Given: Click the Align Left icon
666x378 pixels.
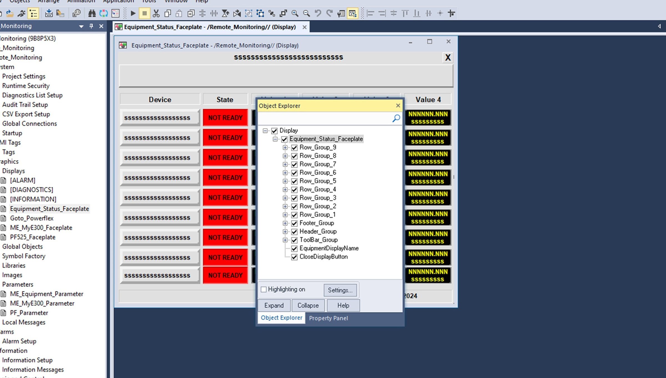Looking at the screenshot, I should pyautogui.click(x=370, y=13).
